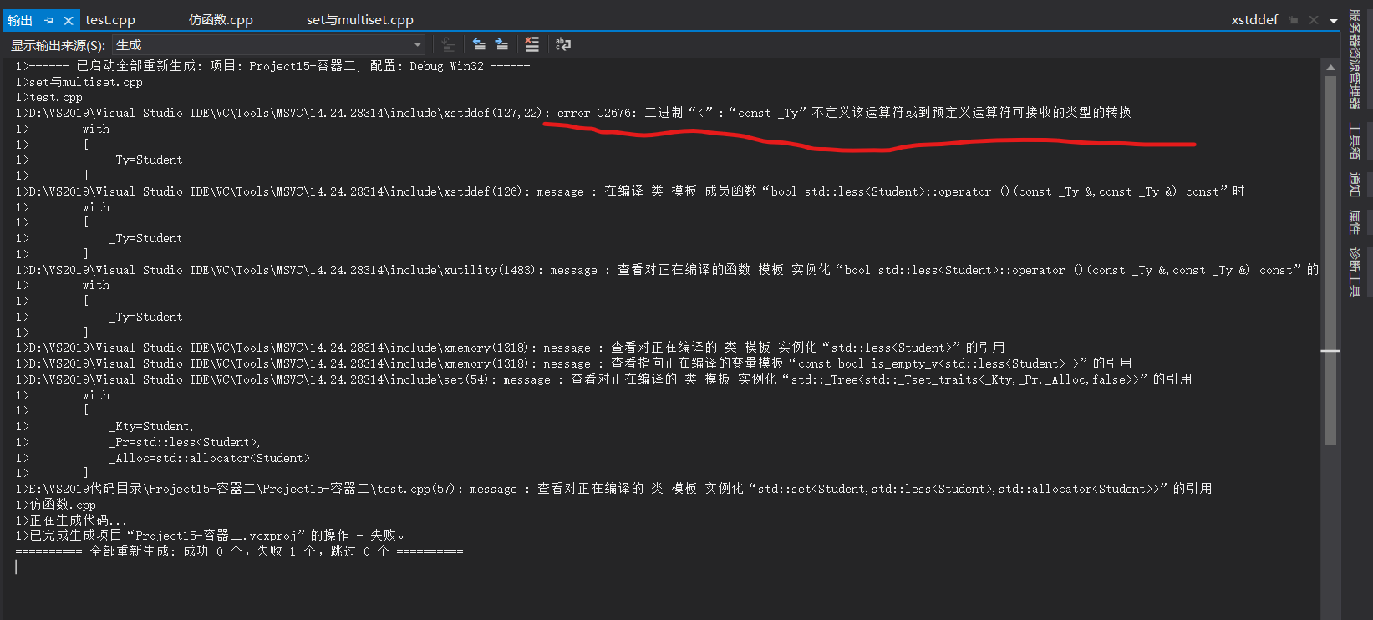
Task: Go to the previous message icon
Action: click(x=479, y=45)
